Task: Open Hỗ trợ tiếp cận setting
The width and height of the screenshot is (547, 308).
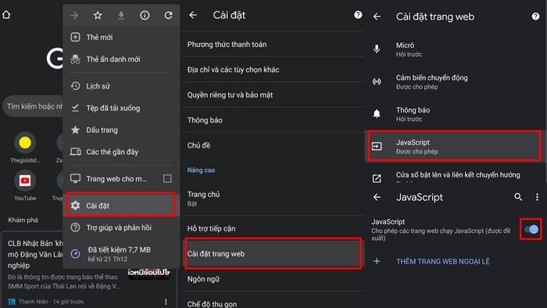Action: (x=273, y=228)
